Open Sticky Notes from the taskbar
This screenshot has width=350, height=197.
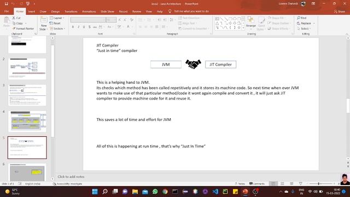pos(235,192)
